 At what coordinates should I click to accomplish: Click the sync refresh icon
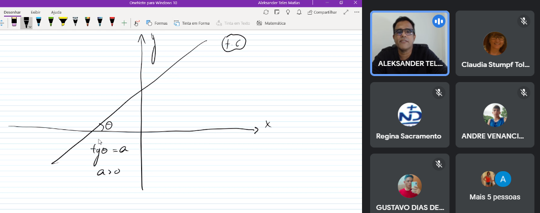(x=266, y=12)
